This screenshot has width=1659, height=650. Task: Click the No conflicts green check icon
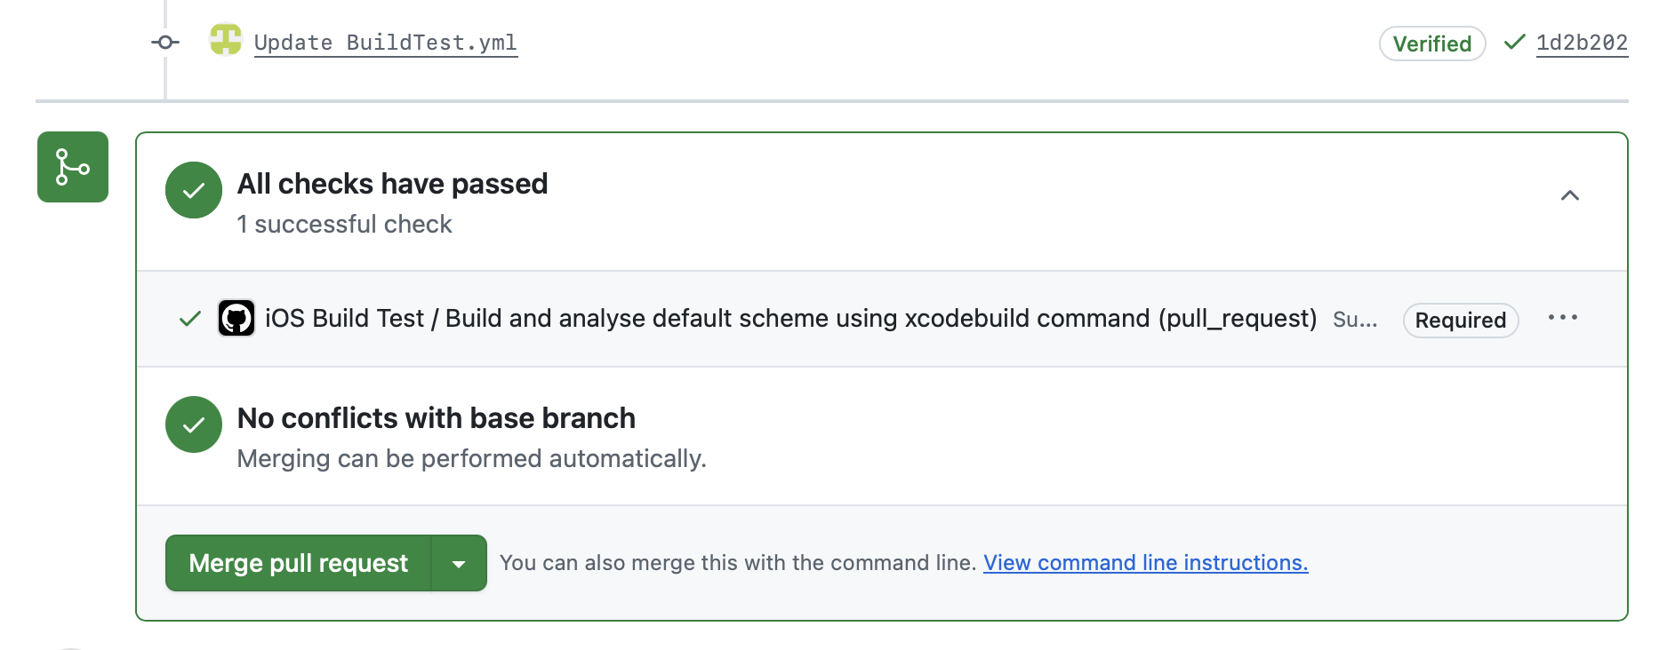tap(194, 424)
